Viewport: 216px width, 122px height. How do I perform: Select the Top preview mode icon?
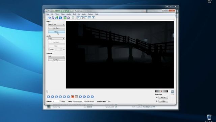pos(89,18)
